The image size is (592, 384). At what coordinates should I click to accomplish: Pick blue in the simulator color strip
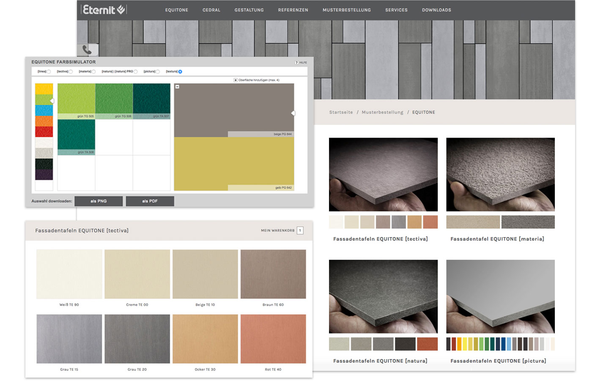pos(44,111)
